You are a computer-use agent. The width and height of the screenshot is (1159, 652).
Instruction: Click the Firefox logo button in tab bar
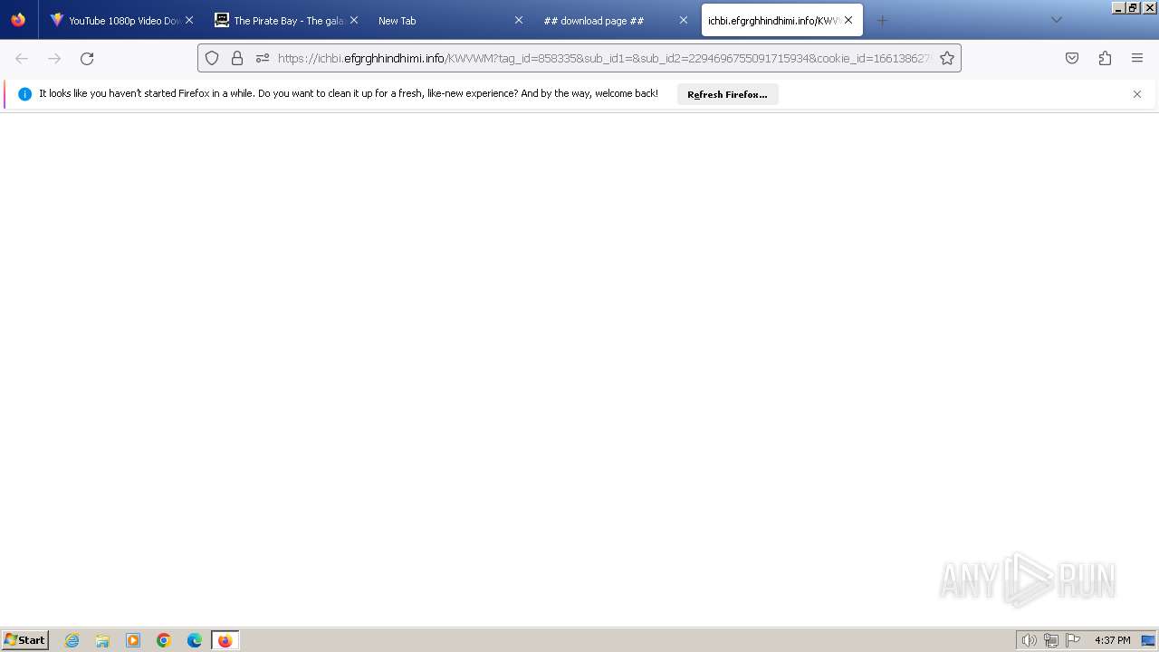[x=18, y=20]
